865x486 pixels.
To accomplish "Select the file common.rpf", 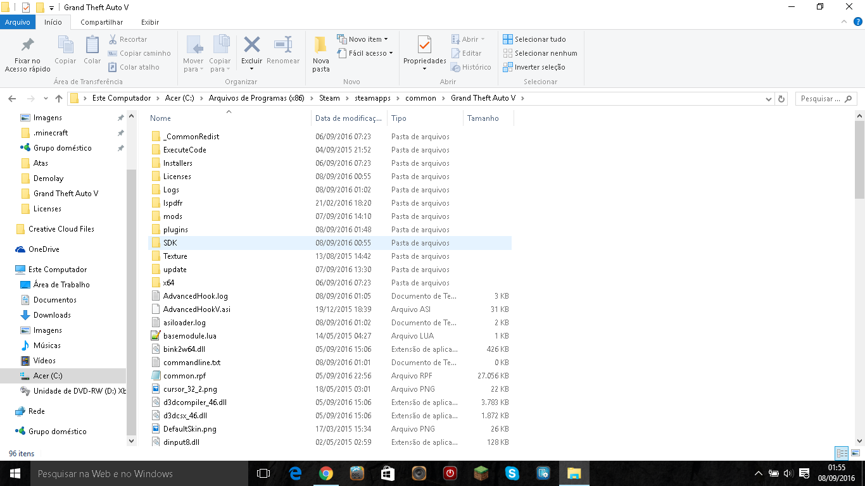I will pyautogui.click(x=184, y=376).
